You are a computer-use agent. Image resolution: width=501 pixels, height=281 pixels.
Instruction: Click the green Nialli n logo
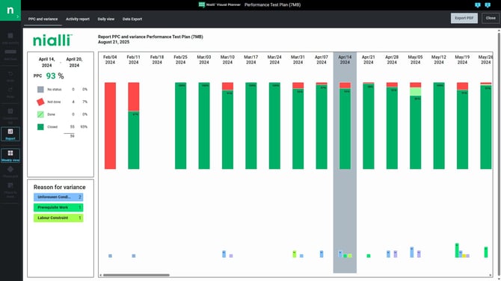point(10,10)
